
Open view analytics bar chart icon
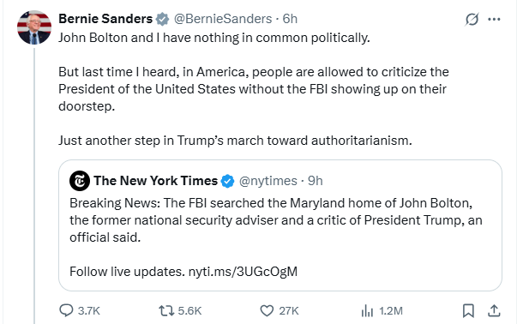(367, 310)
